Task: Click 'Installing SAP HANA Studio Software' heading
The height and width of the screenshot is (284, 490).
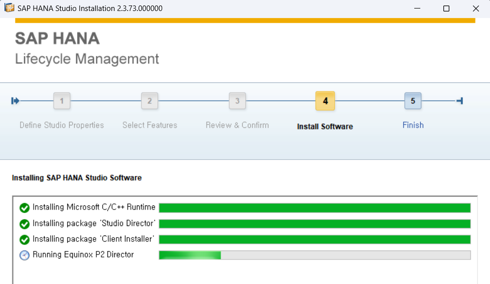Action: coord(77,178)
